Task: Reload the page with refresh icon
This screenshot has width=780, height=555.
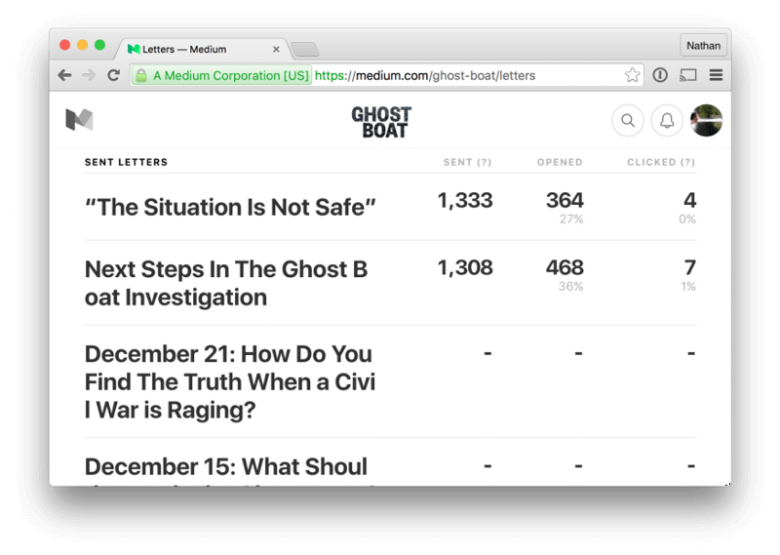Action: tap(114, 75)
